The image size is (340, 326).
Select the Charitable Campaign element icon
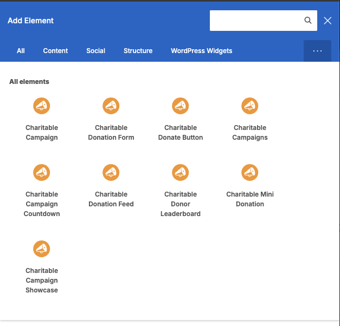coord(41,106)
